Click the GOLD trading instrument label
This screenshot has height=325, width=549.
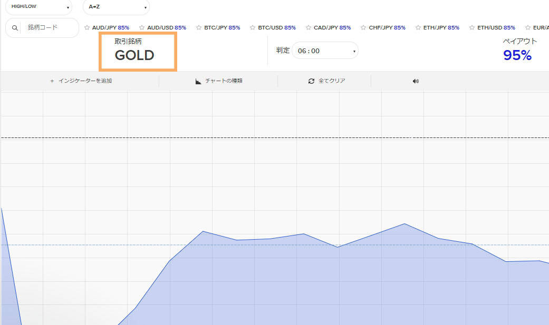coord(134,55)
